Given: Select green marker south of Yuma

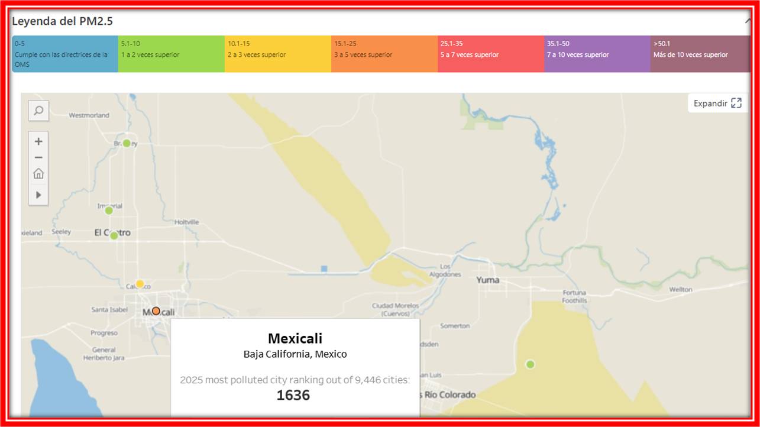Looking at the screenshot, I should coord(530,364).
